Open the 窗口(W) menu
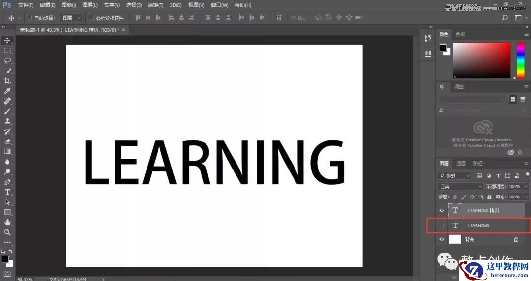 [219, 5]
